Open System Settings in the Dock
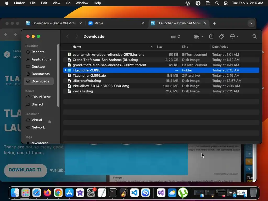The width and height of the screenshot is (268, 201). pyautogui.click(x=91, y=193)
